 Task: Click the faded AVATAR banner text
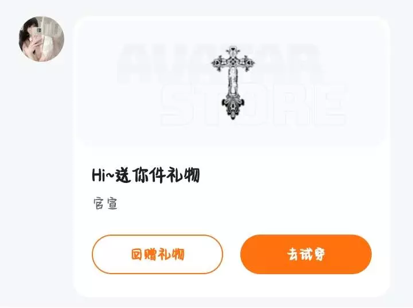[220, 63]
